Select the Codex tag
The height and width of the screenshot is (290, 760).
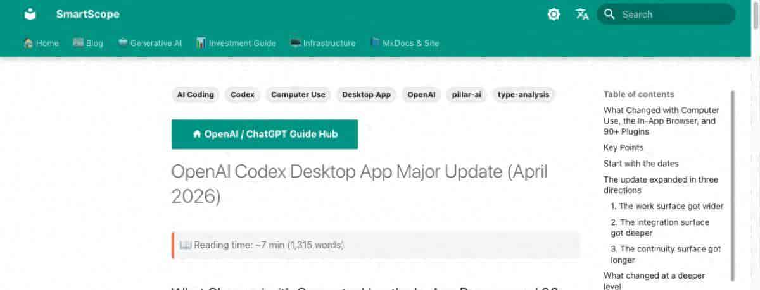243,95
